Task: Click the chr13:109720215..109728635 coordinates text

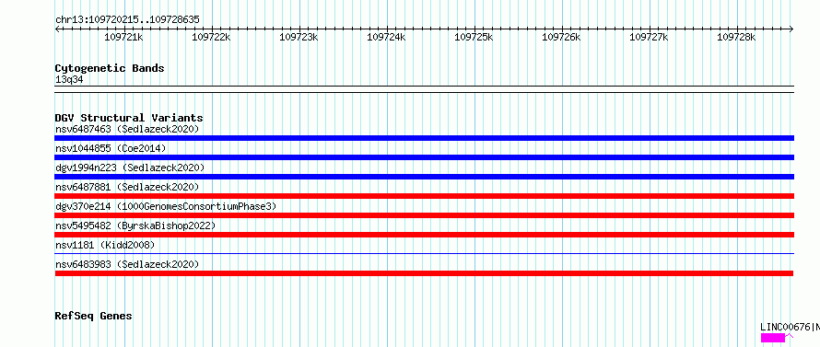Action: [x=127, y=20]
